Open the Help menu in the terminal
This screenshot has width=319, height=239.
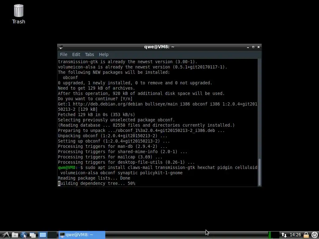coord(103,54)
